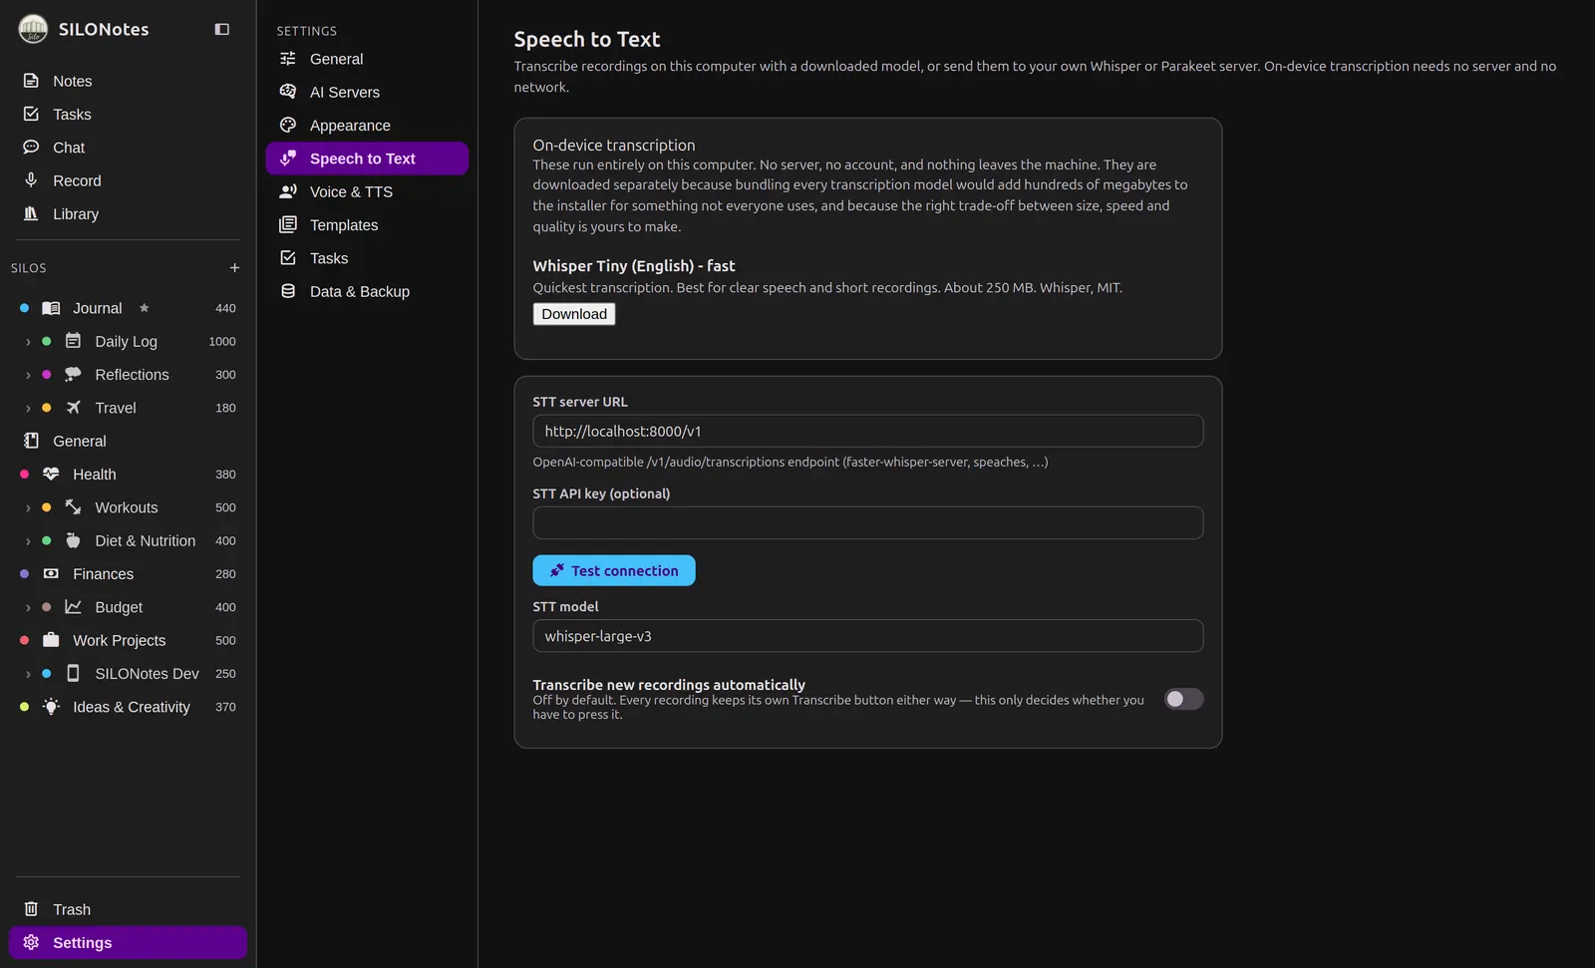Image resolution: width=1595 pixels, height=968 pixels.
Task: Open the Tasks checkbox icon in main sidebar
Action: point(31,114)
